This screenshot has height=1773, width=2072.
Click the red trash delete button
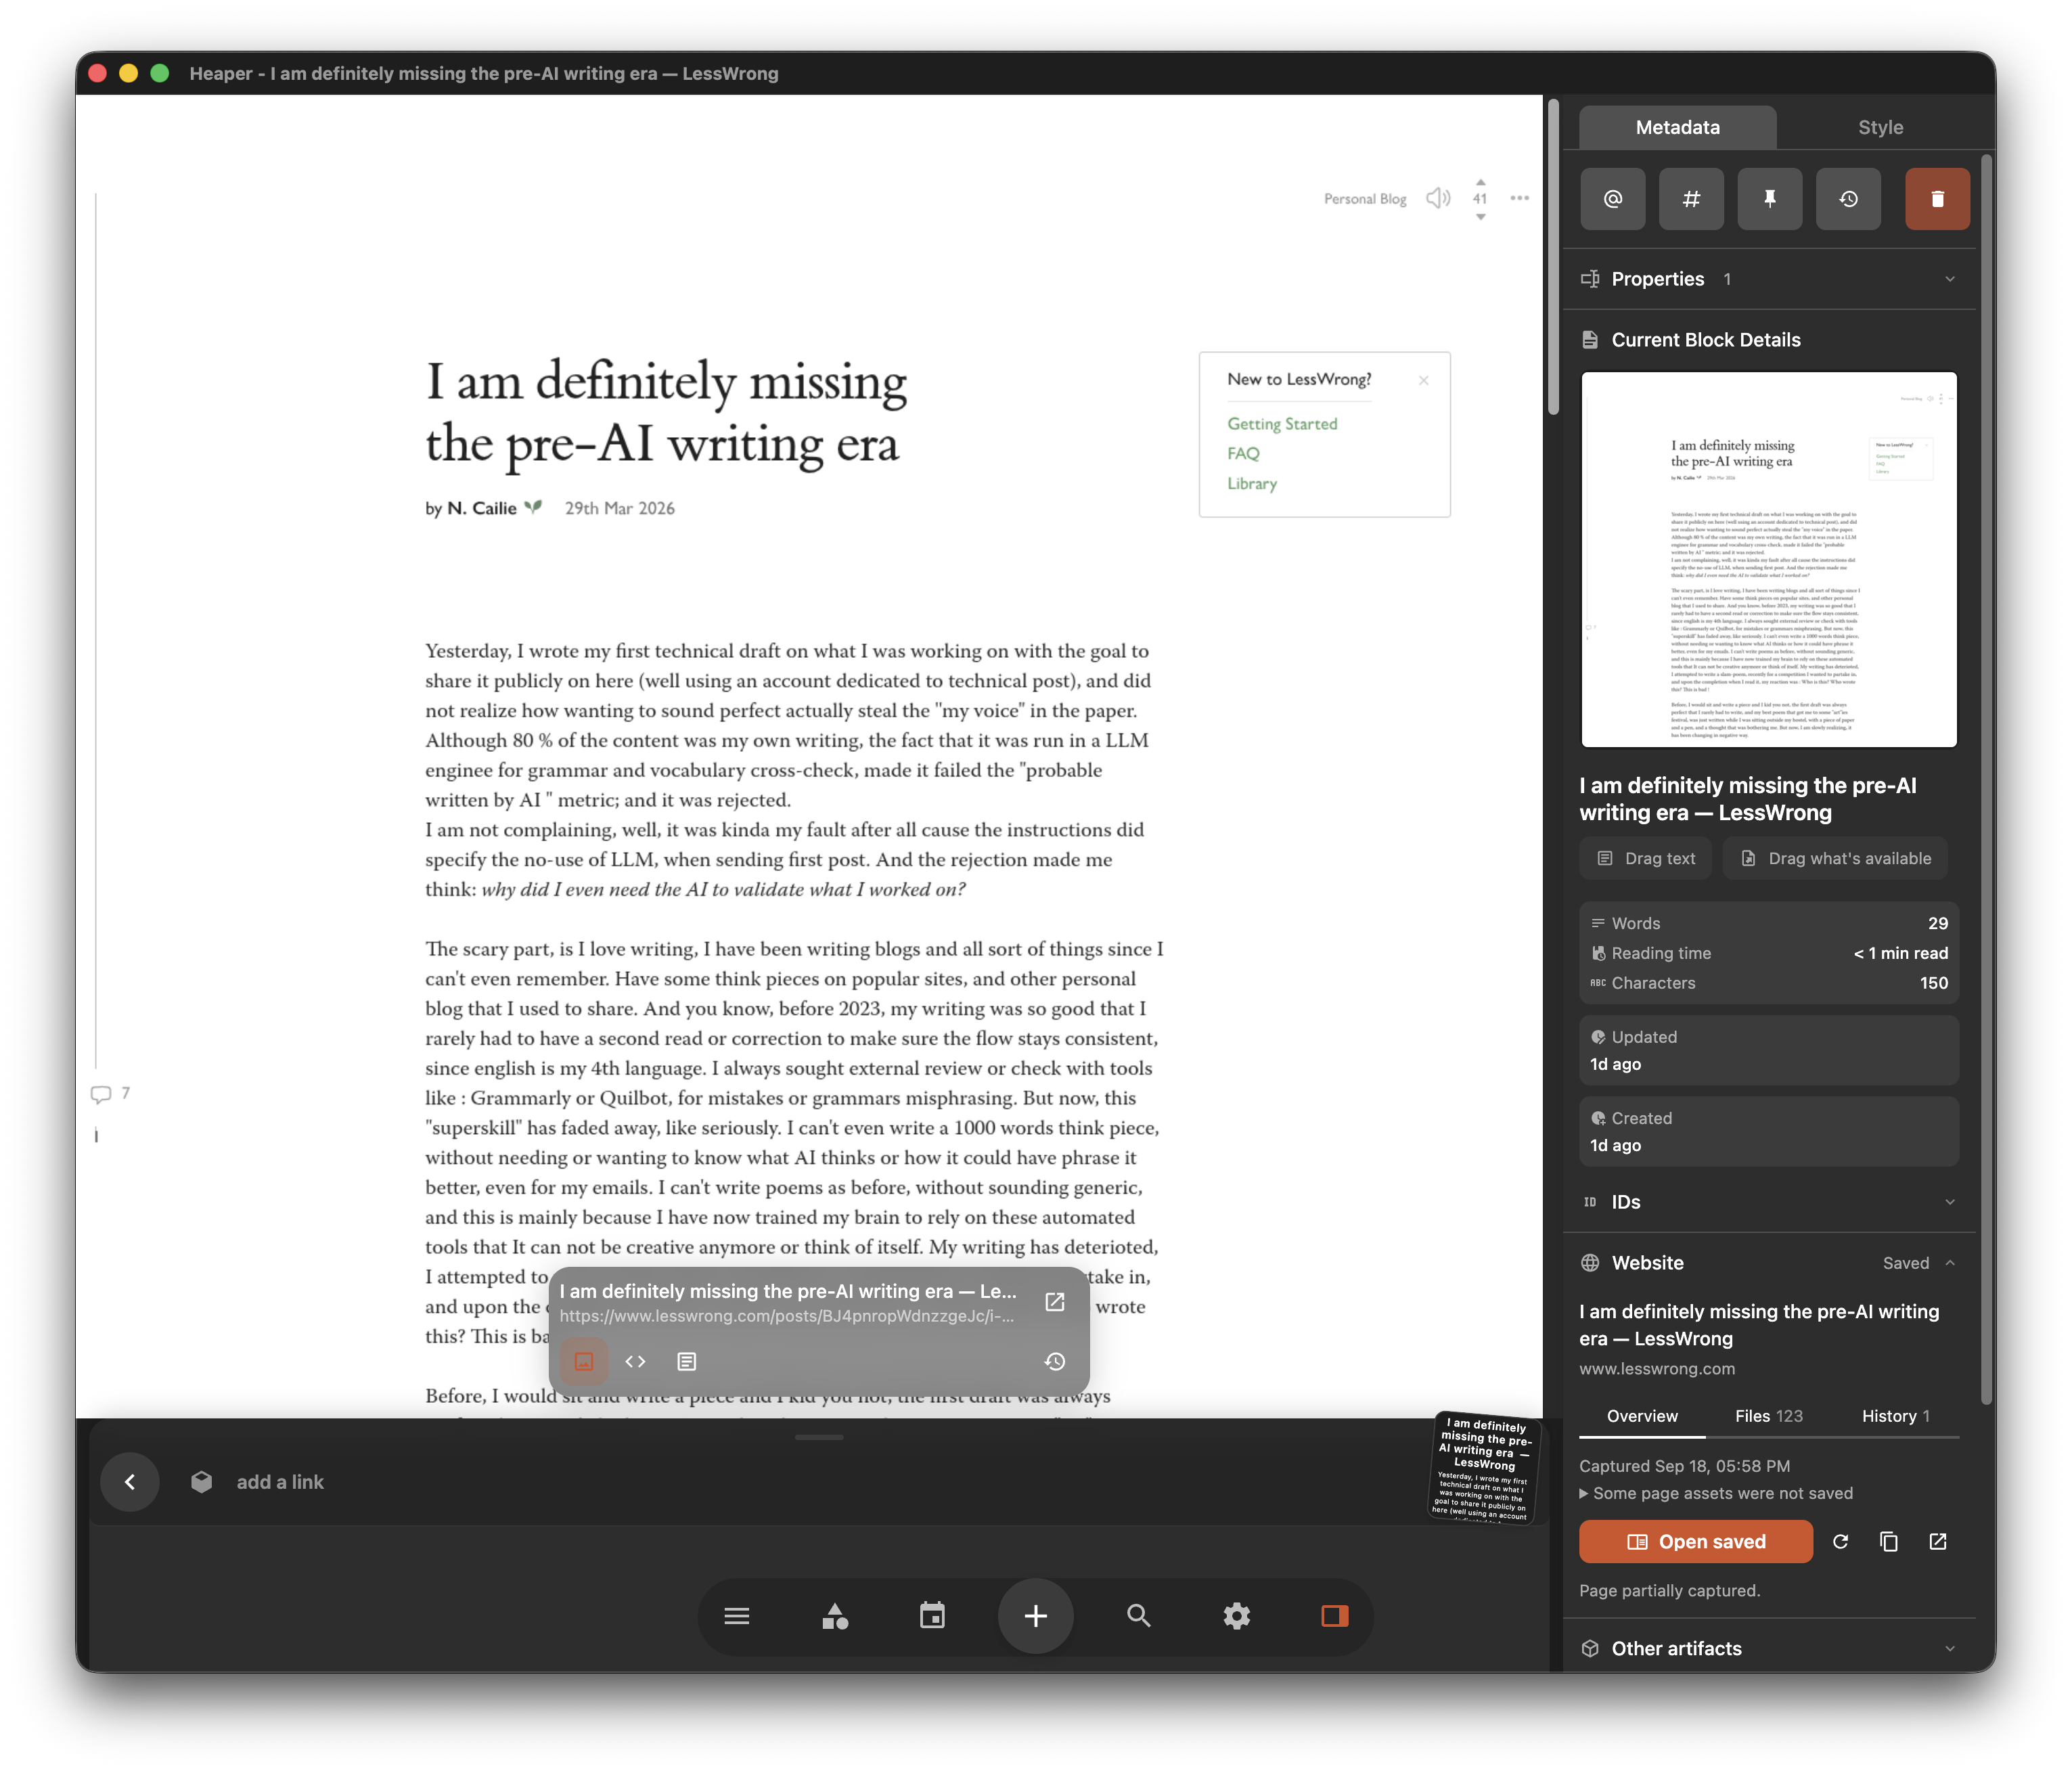tap(1937, 199)
